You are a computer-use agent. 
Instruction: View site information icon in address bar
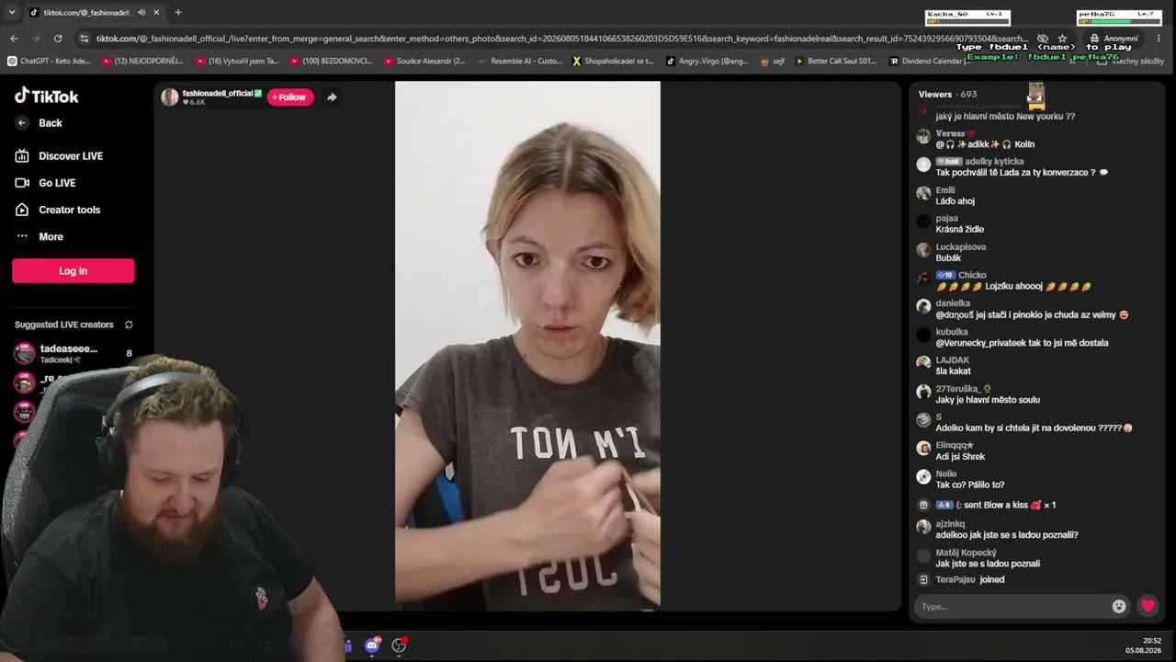coord(85,39)
